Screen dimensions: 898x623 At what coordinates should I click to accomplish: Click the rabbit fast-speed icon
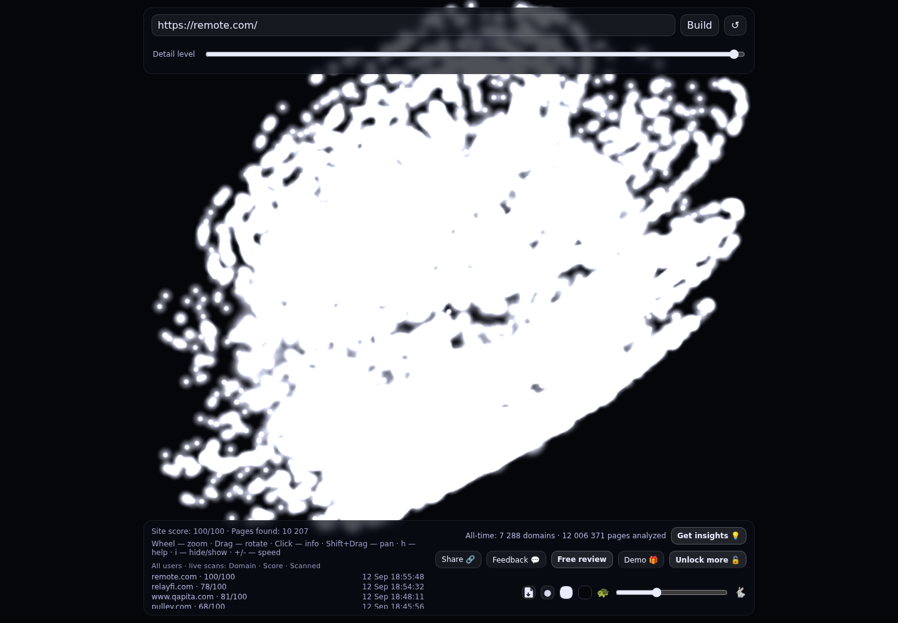coord(740,592)
